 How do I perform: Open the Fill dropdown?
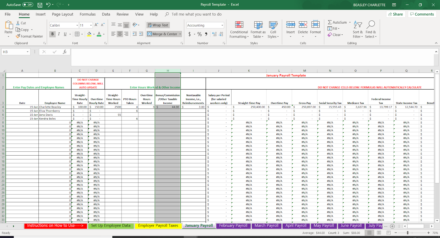tap(334, 28)
